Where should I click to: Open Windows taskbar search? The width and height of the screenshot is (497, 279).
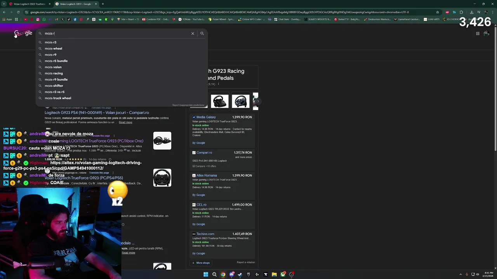point(214,274)
